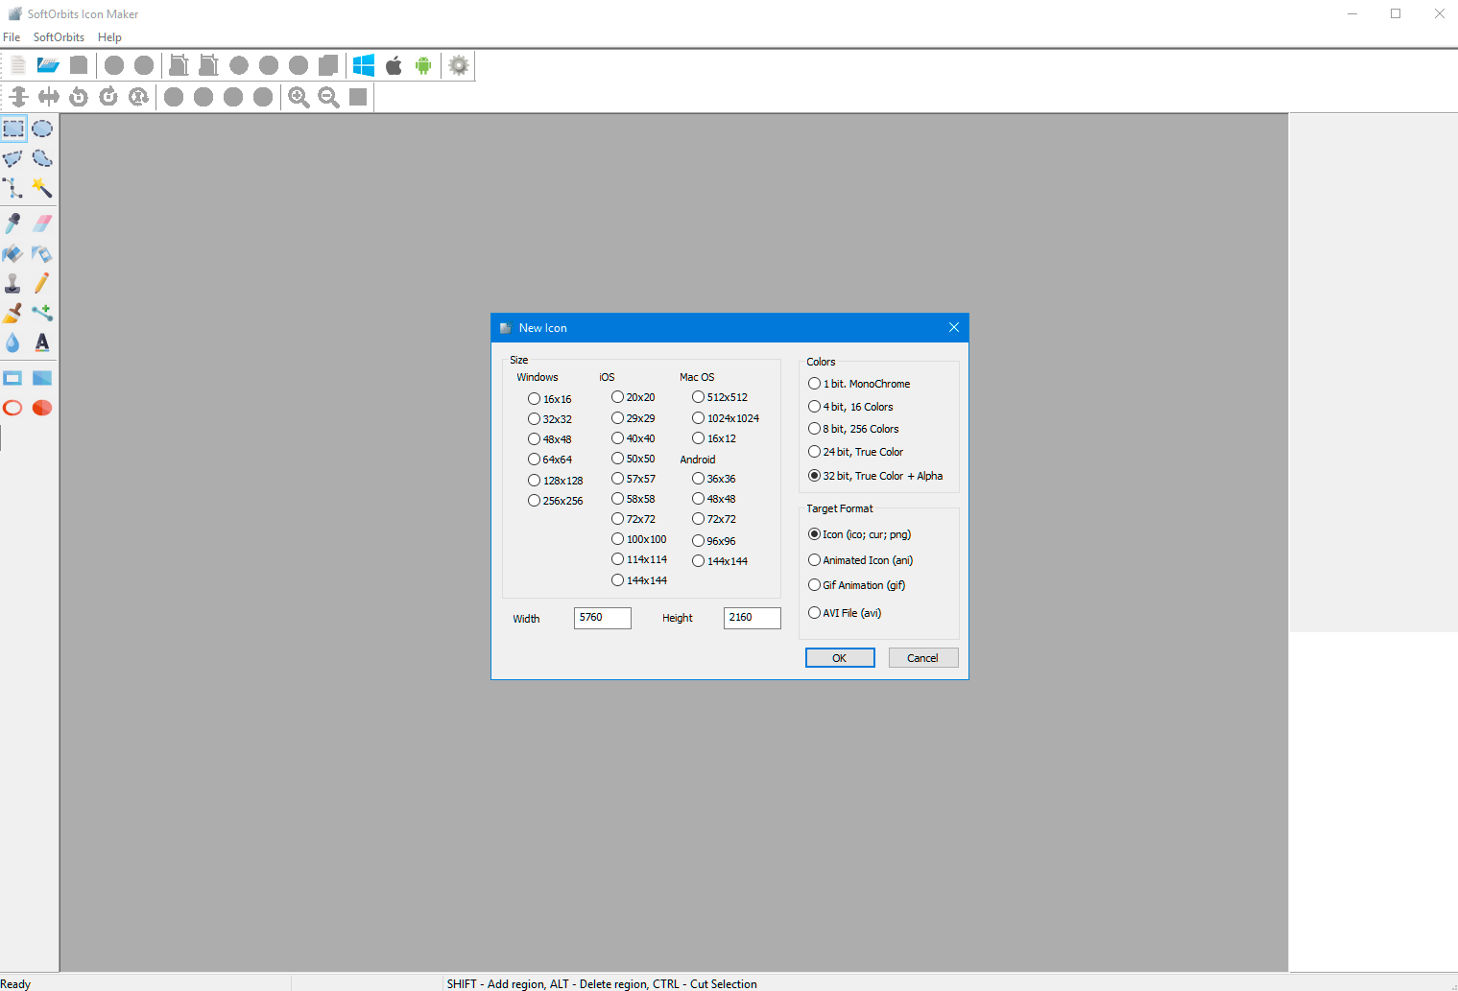This screenshot has height=991, width=1458.
Task: Select the eyedropper color picker tool
Action: pos(13,224)
